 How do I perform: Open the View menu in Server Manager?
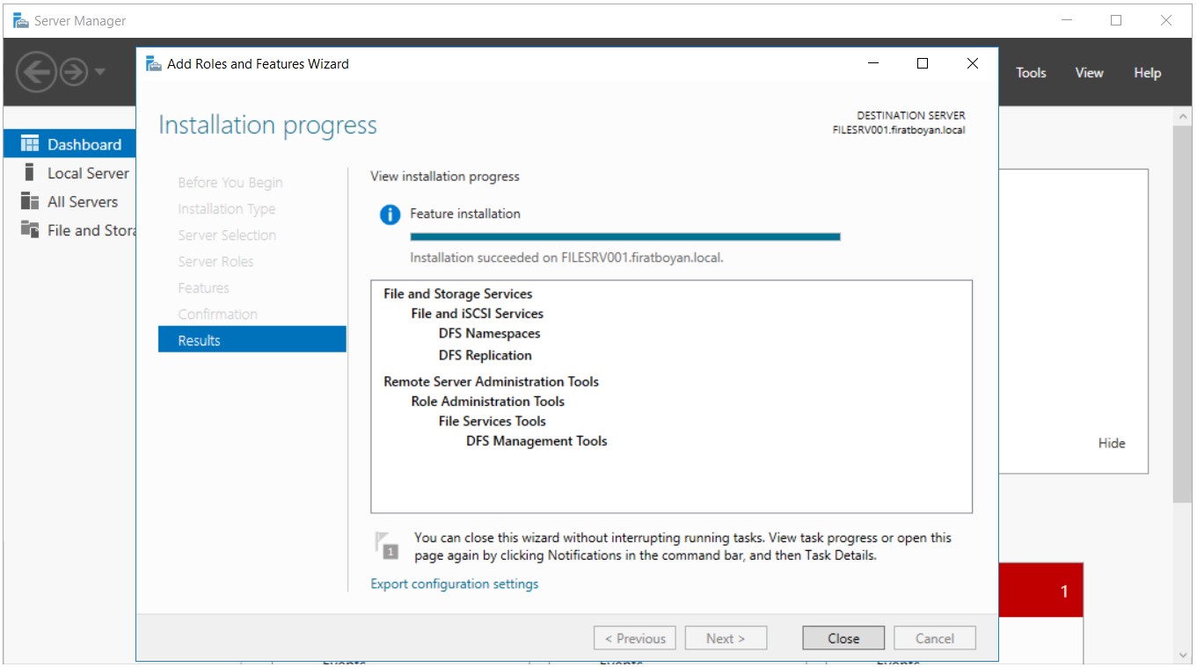tap(1089, 73)
